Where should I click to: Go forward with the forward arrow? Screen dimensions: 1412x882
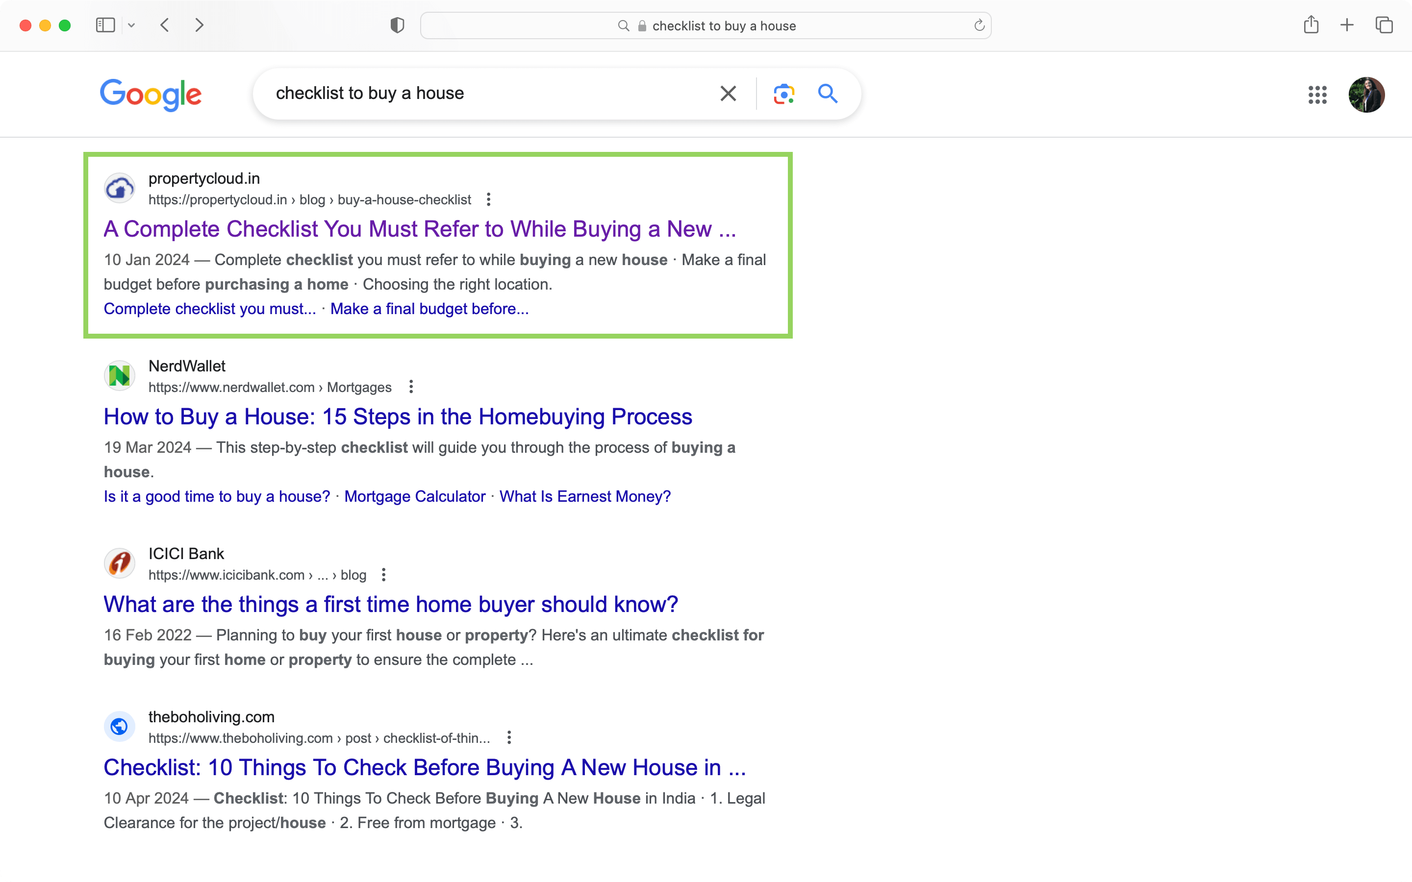[199, 25]
